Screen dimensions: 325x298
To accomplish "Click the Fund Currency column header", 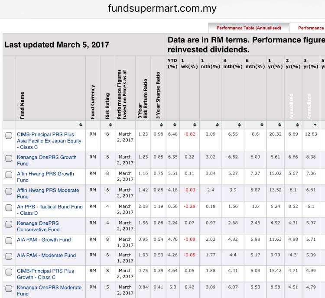I will (93, 102).
